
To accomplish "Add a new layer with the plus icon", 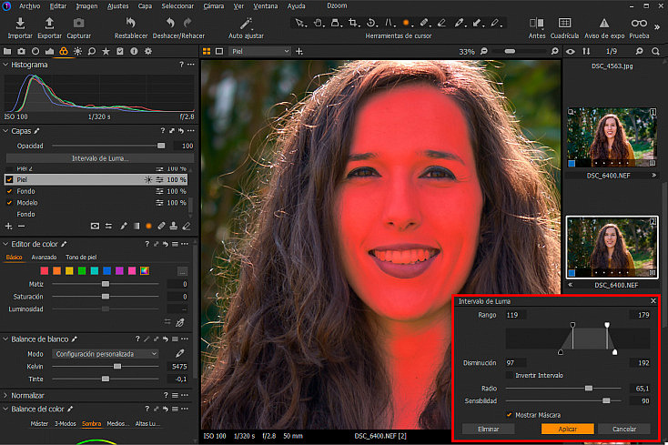I will tap(8, 226).
